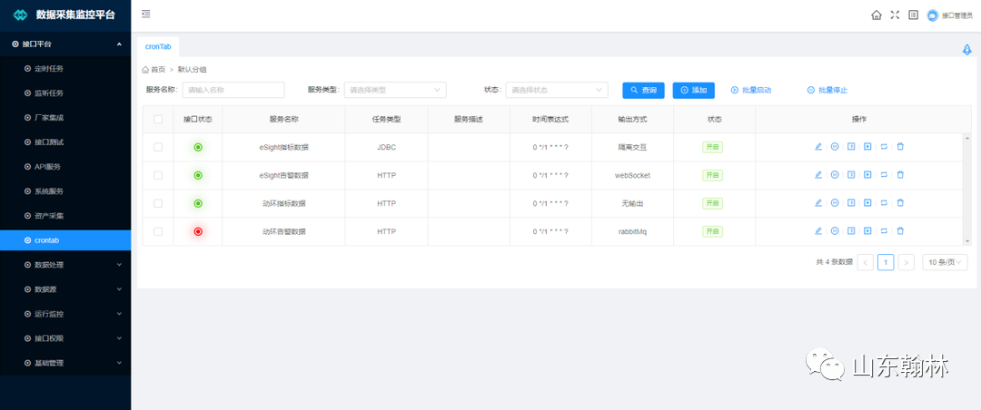The width and height of the screenshot is (981, 410).
Task: Open the 10条/页 page size dropdown
Action: click(945, 262)
